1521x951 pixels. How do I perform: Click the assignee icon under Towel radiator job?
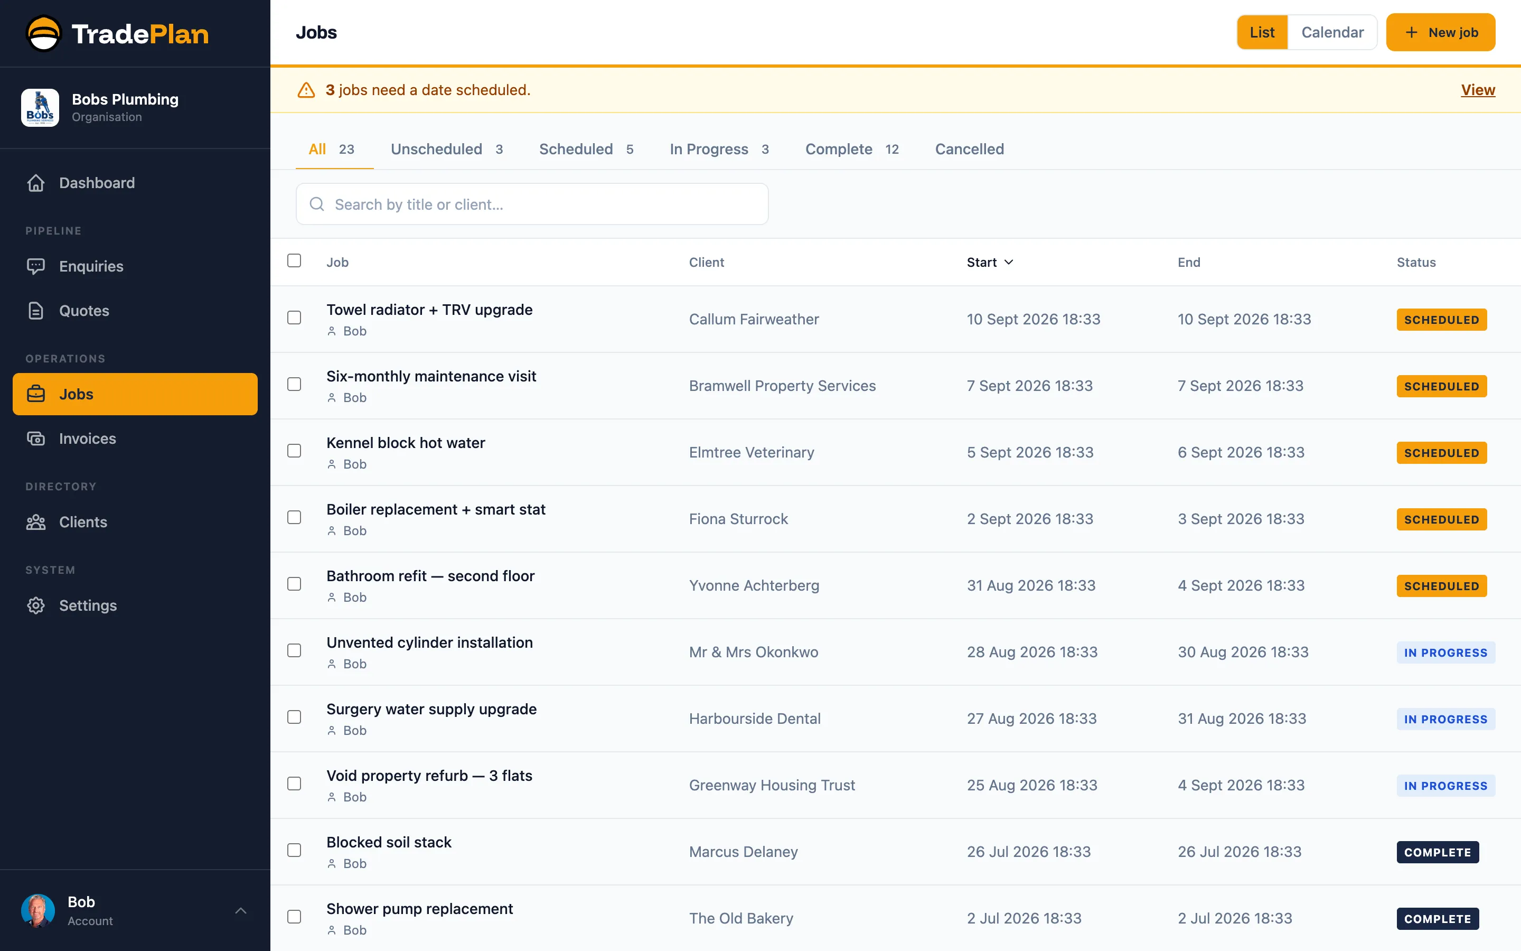tap(332, 331)
